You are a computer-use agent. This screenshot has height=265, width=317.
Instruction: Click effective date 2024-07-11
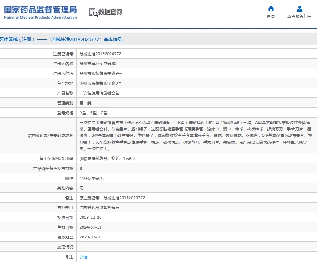coord(90,227)
